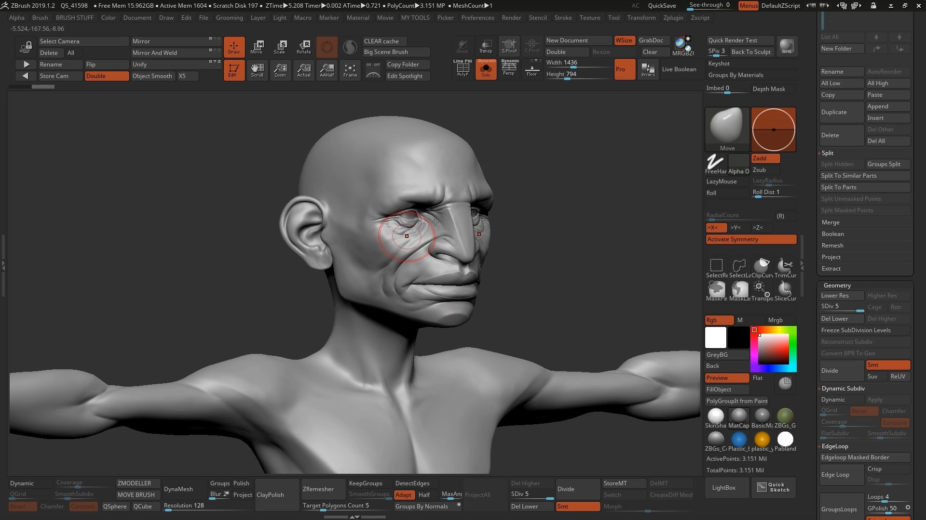Toggle the Floor grid icon

532,69
